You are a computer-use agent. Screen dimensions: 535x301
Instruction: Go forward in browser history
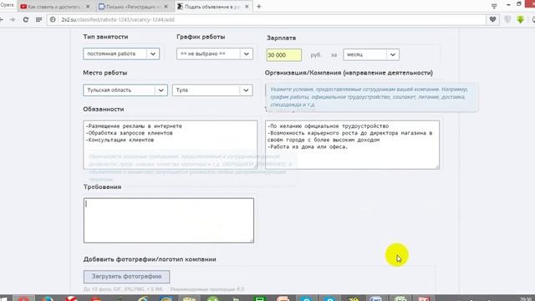click(x=13, y=20)
